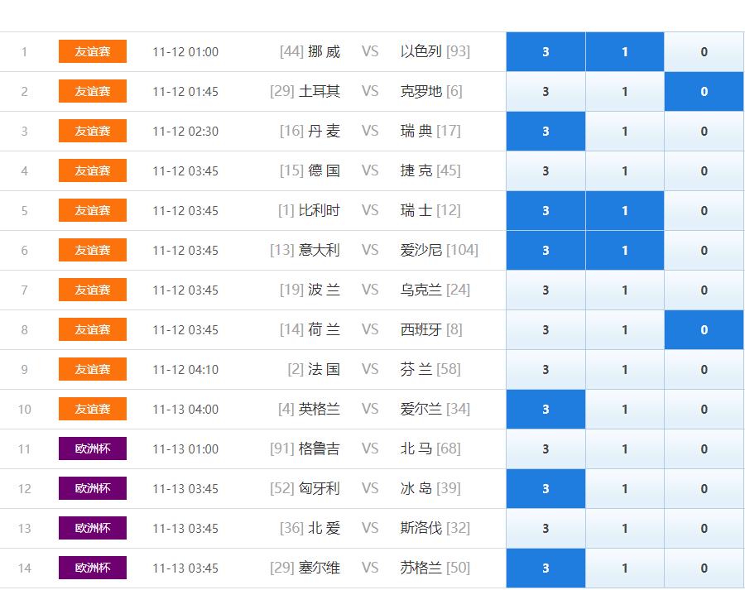Toggle option 3 for 德国 vs 捷克
745x590 pixels.
coord(546,170)
